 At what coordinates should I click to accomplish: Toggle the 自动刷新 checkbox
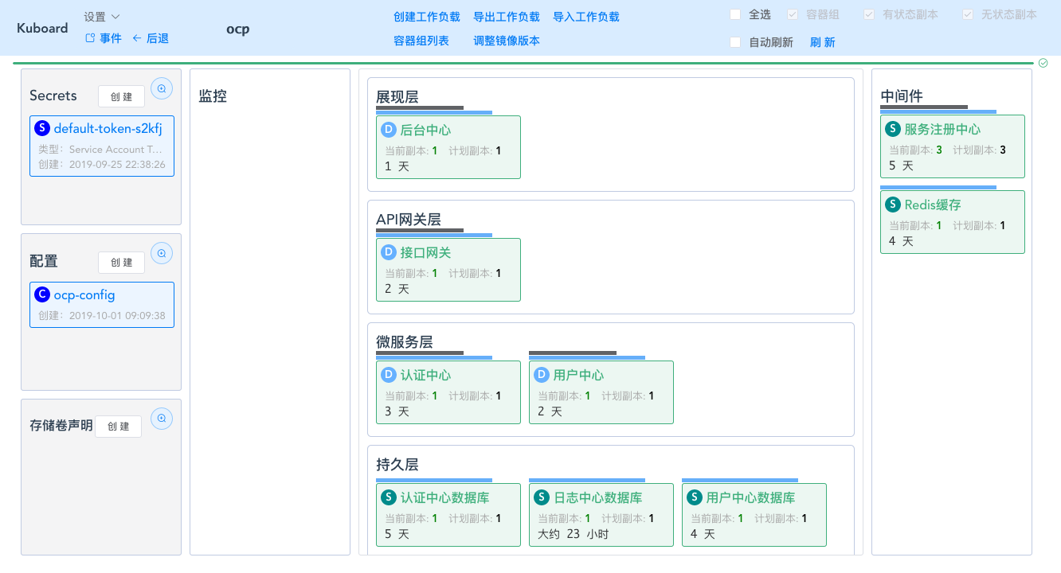pyautogui.click(x=735, y=42)
